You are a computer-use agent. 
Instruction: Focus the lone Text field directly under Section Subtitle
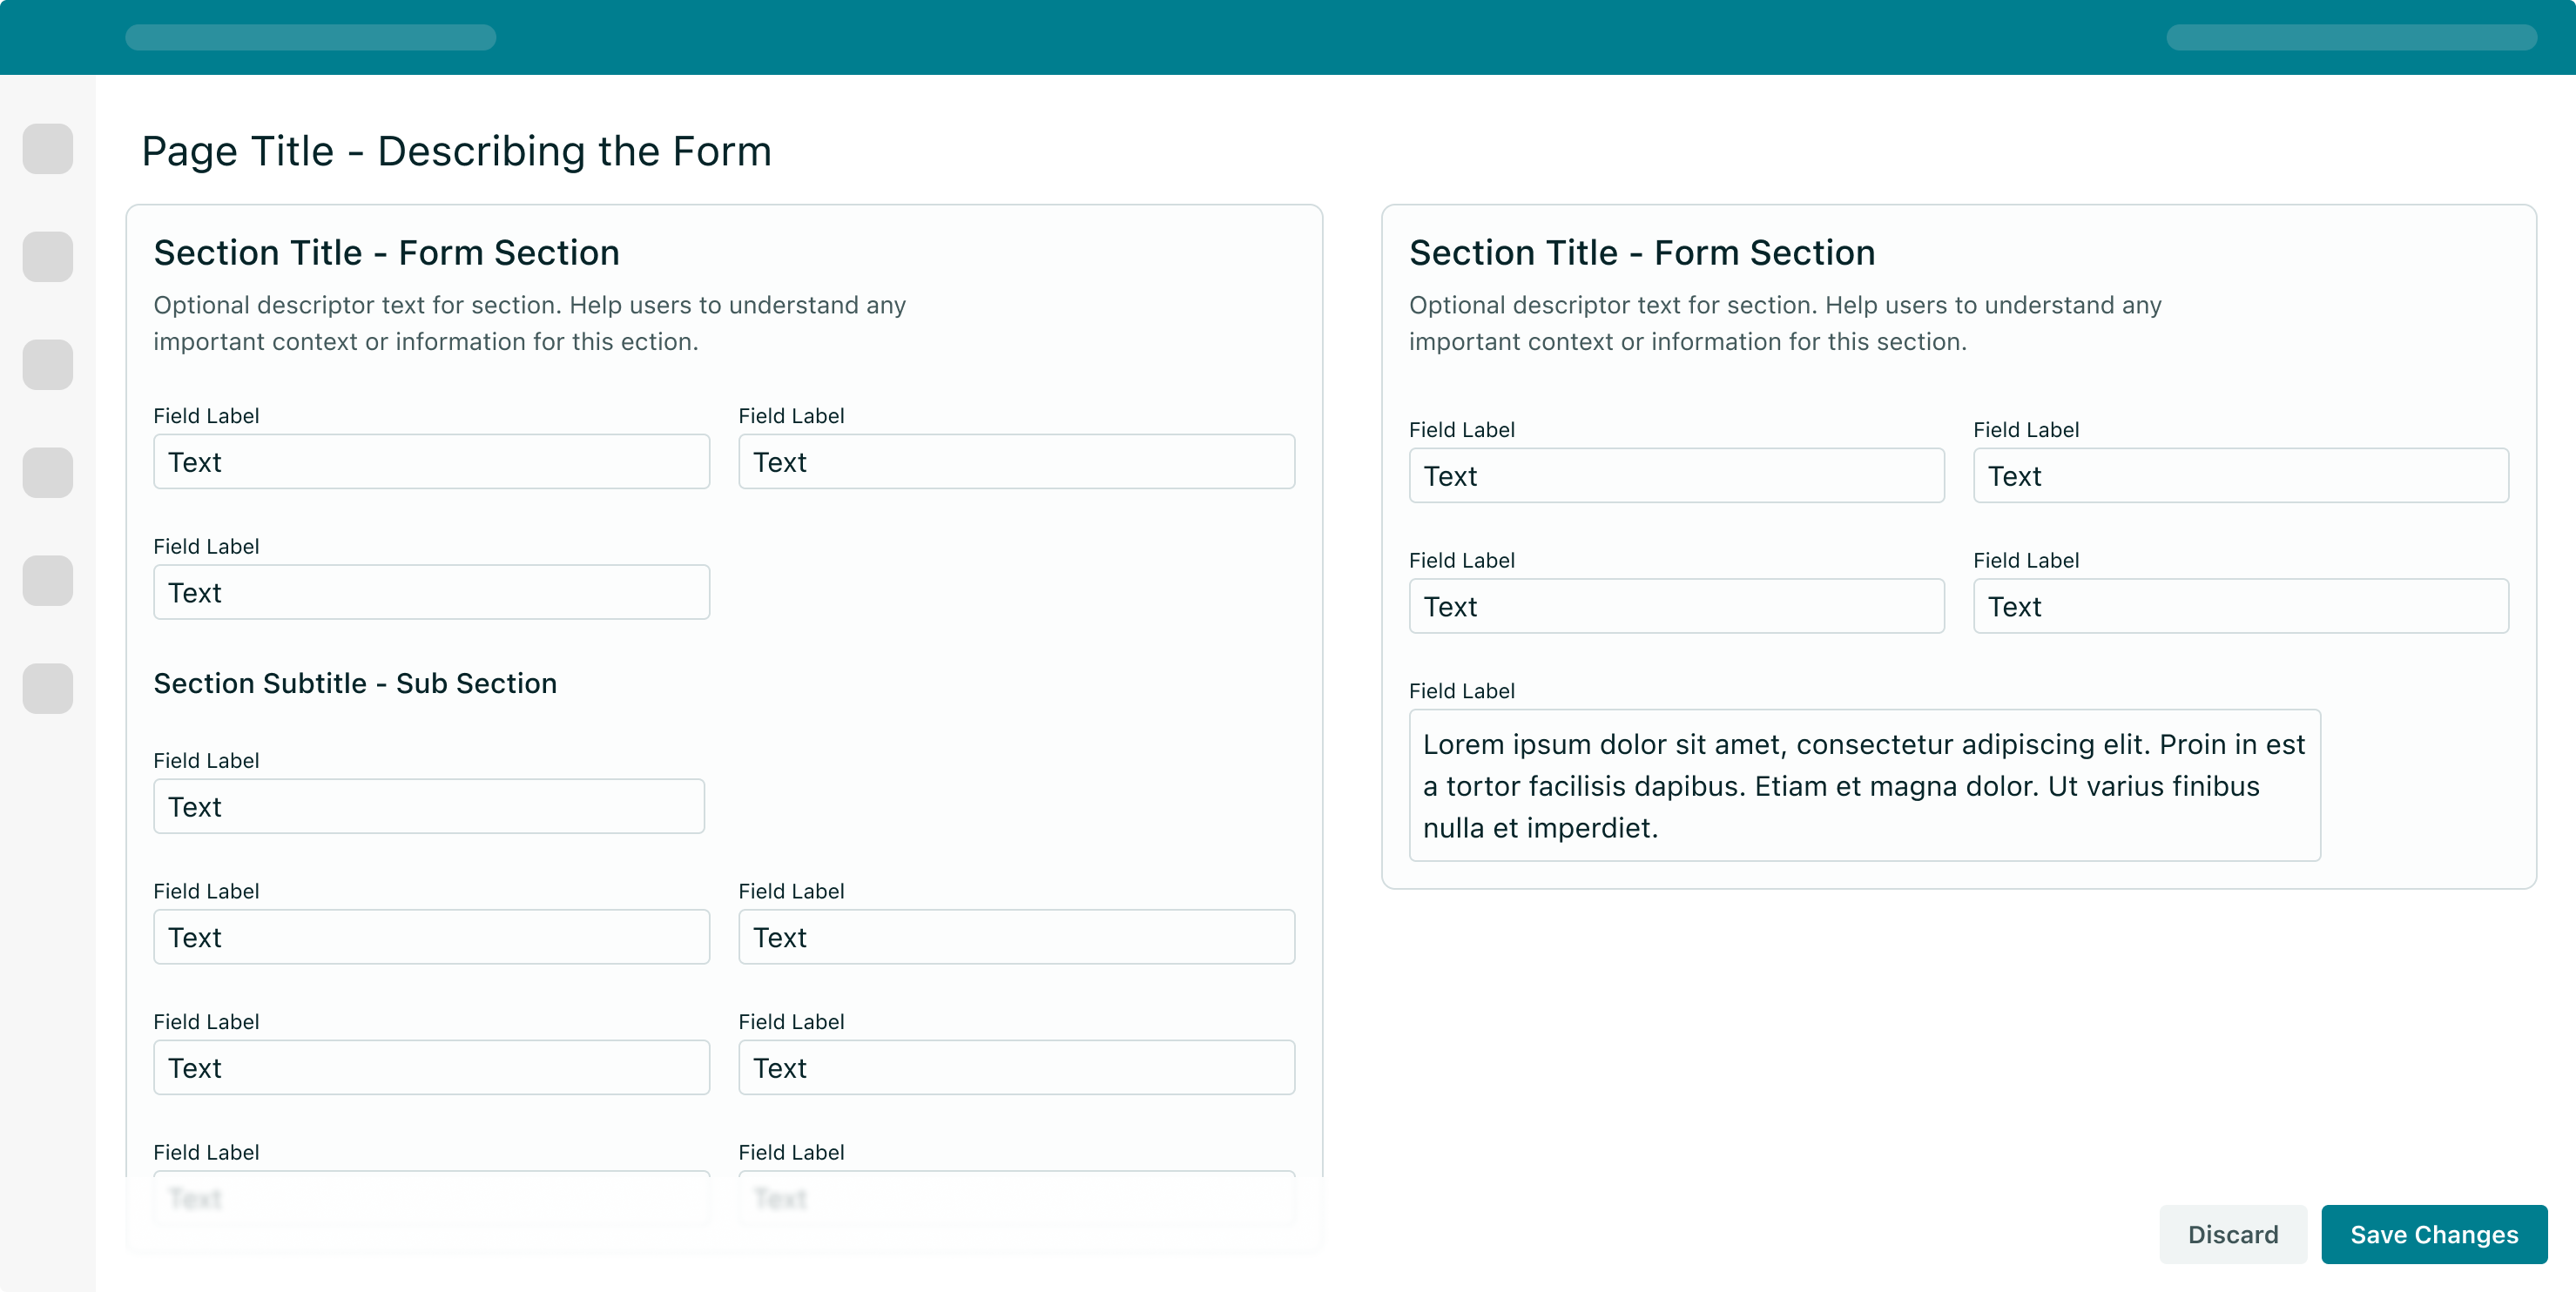point(429,806)
